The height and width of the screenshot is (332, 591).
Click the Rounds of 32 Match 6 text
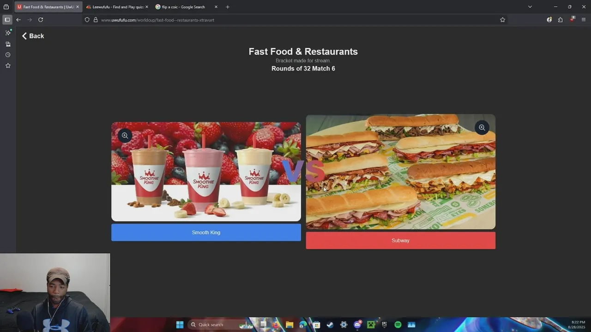[303, 69]
